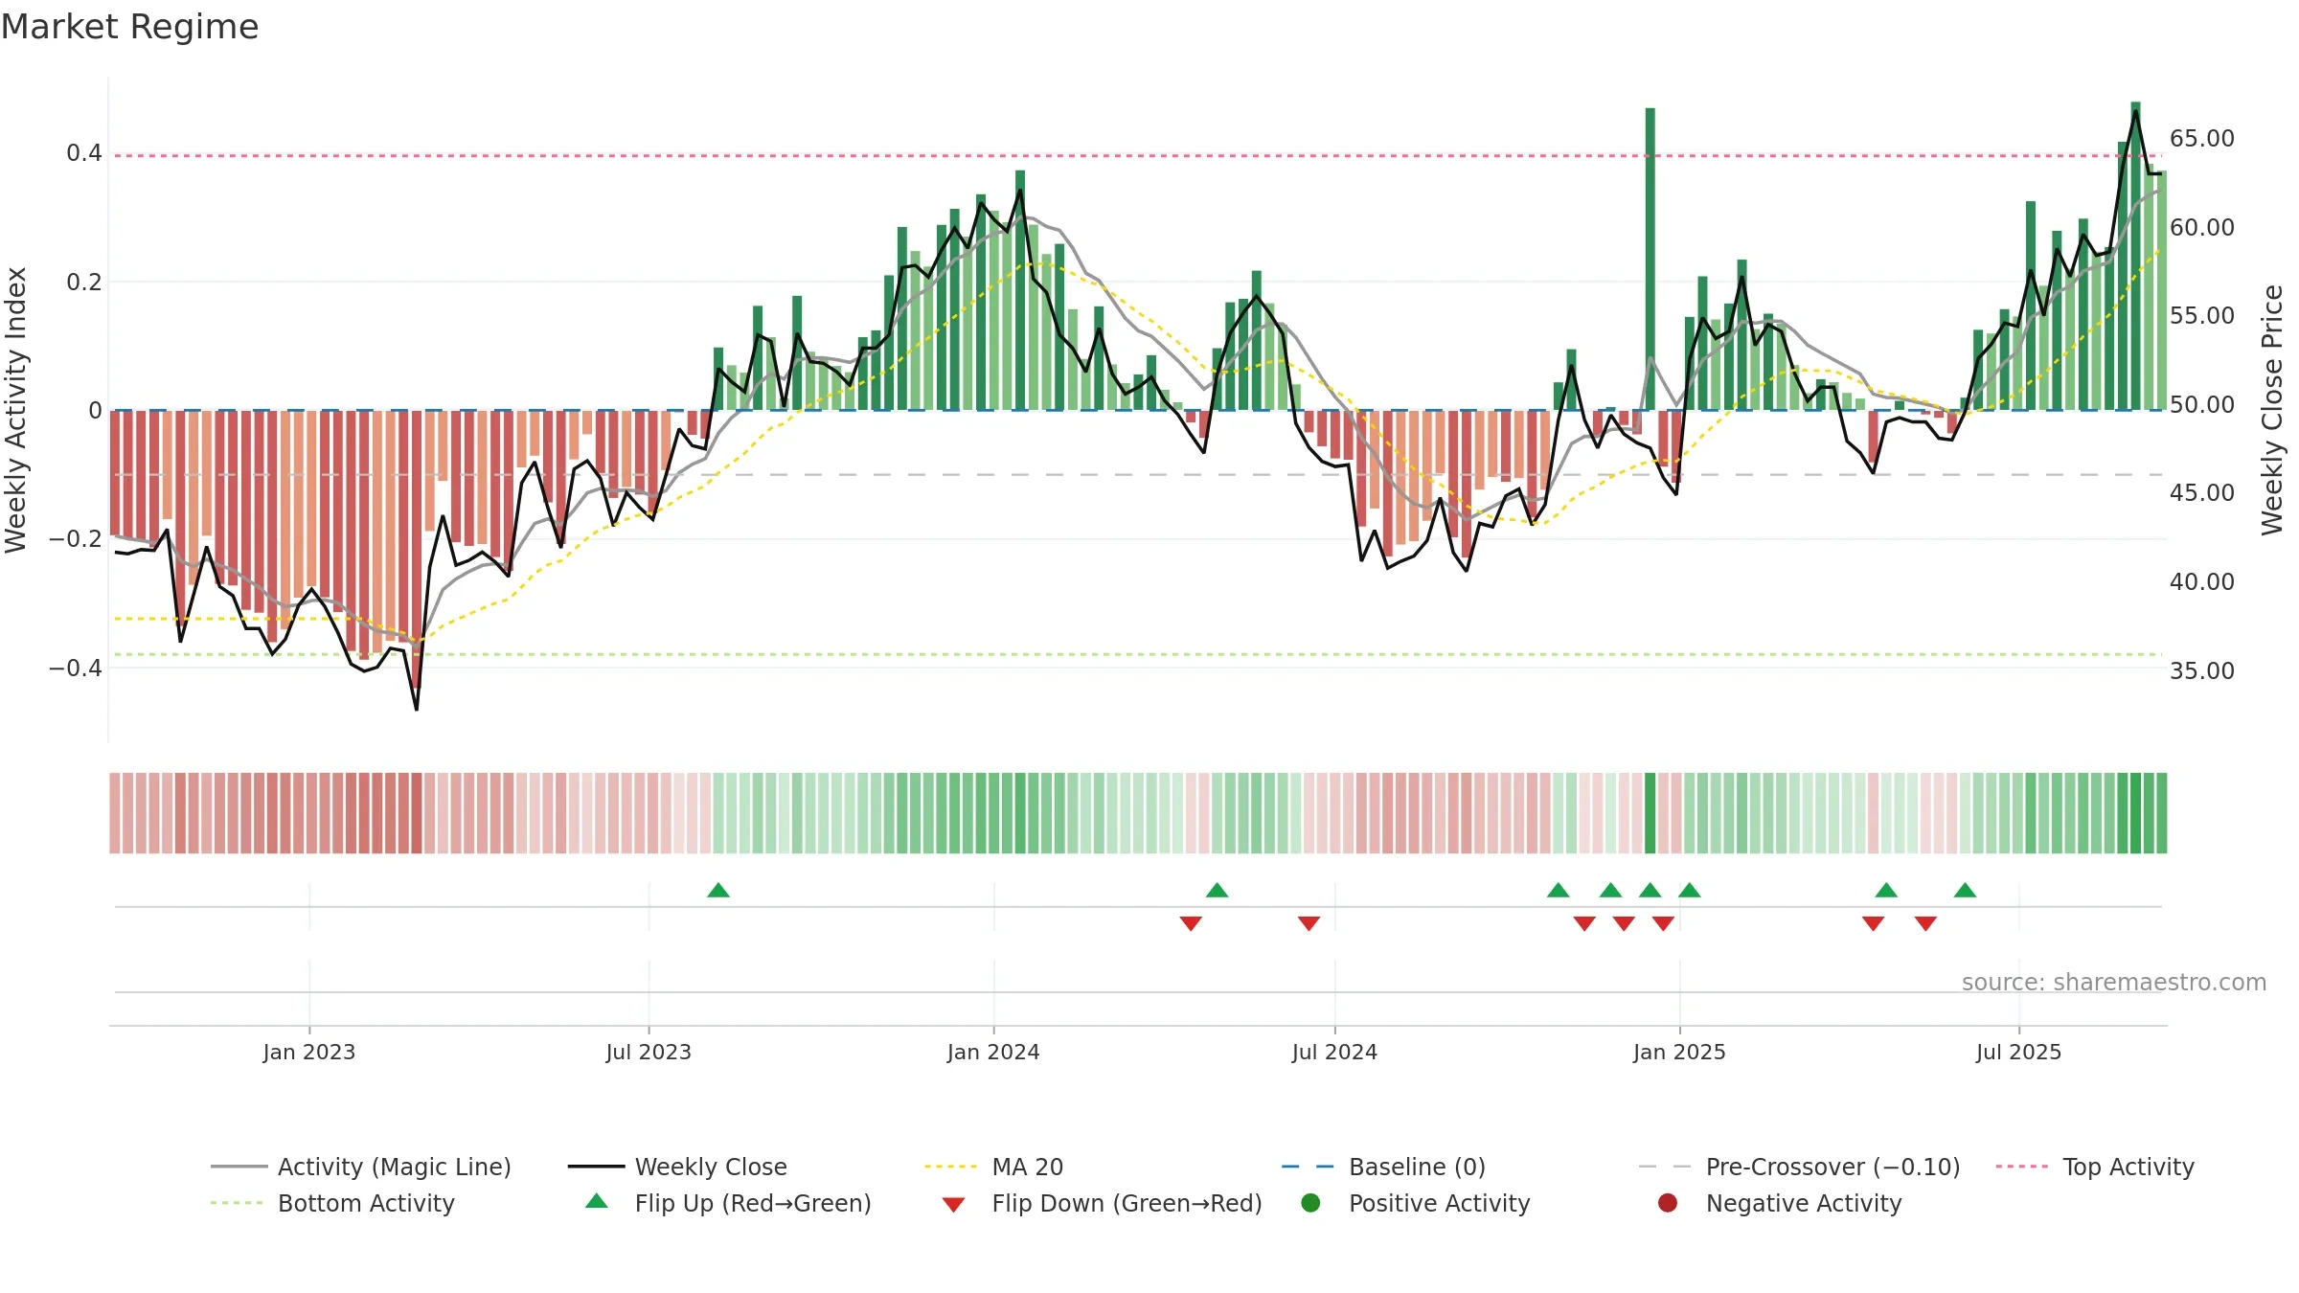
Task: Toggle the Activity (Magic Line) legend entry
Action: [x=361, y=1167]
